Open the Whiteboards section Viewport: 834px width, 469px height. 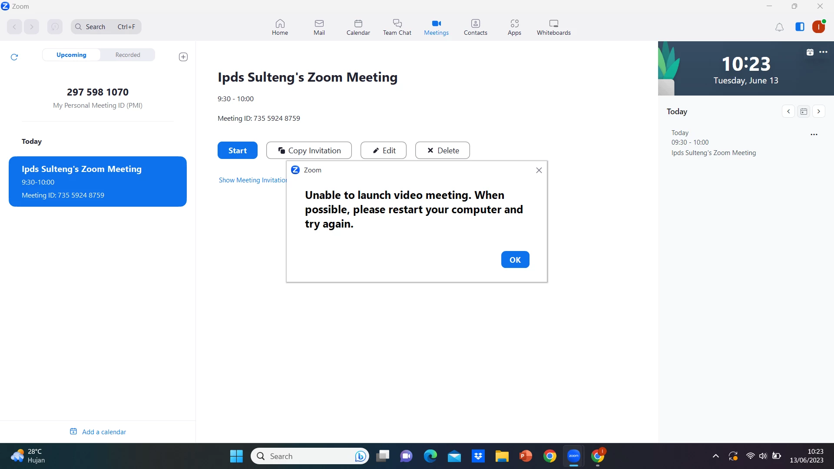coord(553,27)
